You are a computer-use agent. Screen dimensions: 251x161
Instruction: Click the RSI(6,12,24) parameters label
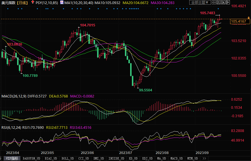tap(11, 127)
